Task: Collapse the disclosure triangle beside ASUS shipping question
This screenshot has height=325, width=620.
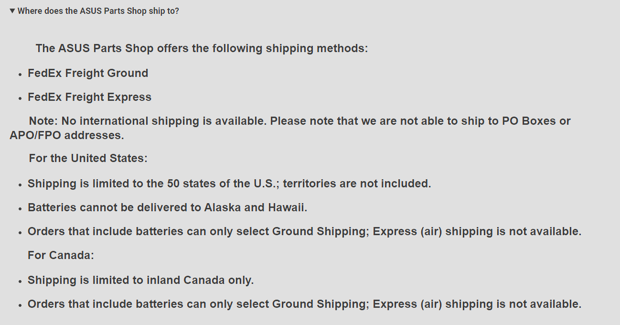Action: tap(12, 11)
